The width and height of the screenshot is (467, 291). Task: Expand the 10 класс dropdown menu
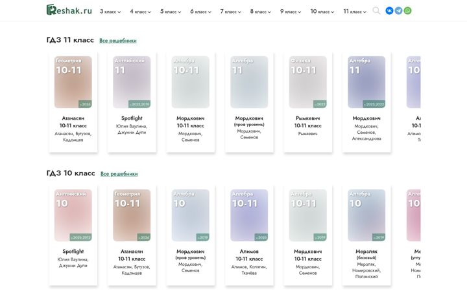(x=322, y=12)
